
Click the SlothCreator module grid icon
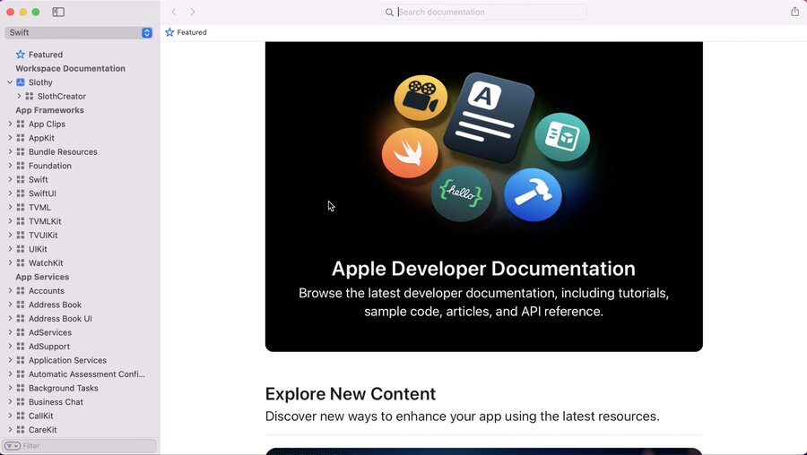(30, 96)
